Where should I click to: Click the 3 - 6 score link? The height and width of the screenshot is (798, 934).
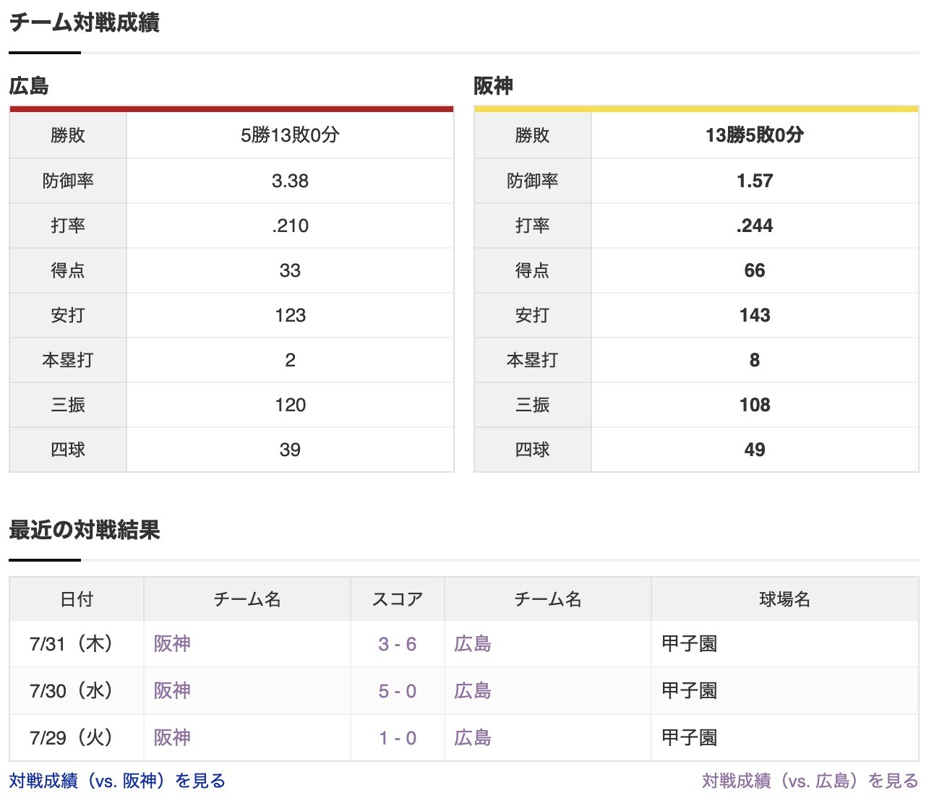(396, 643)
